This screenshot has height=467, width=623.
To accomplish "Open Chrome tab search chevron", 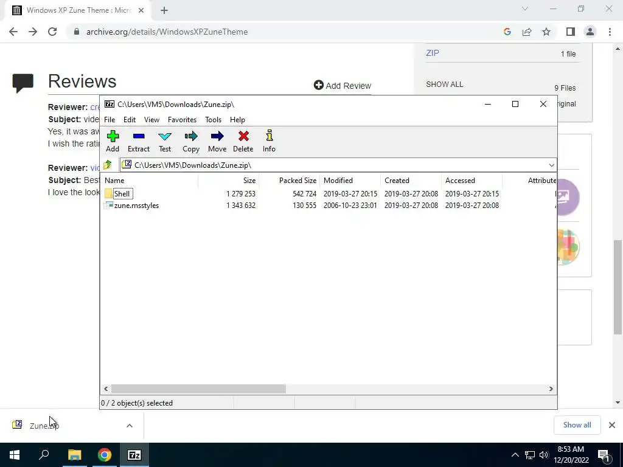I will [525, 9].
